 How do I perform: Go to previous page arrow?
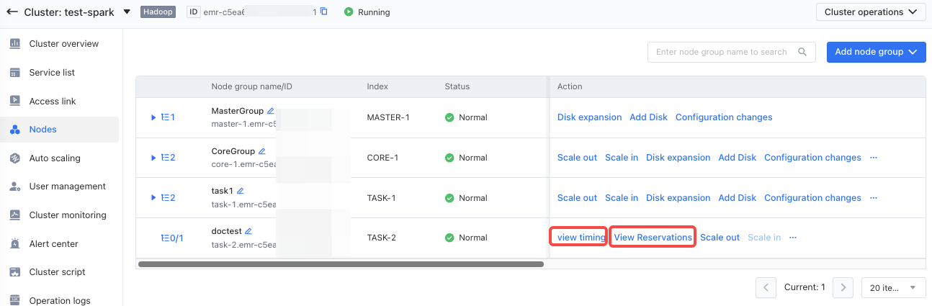point(766,287)
